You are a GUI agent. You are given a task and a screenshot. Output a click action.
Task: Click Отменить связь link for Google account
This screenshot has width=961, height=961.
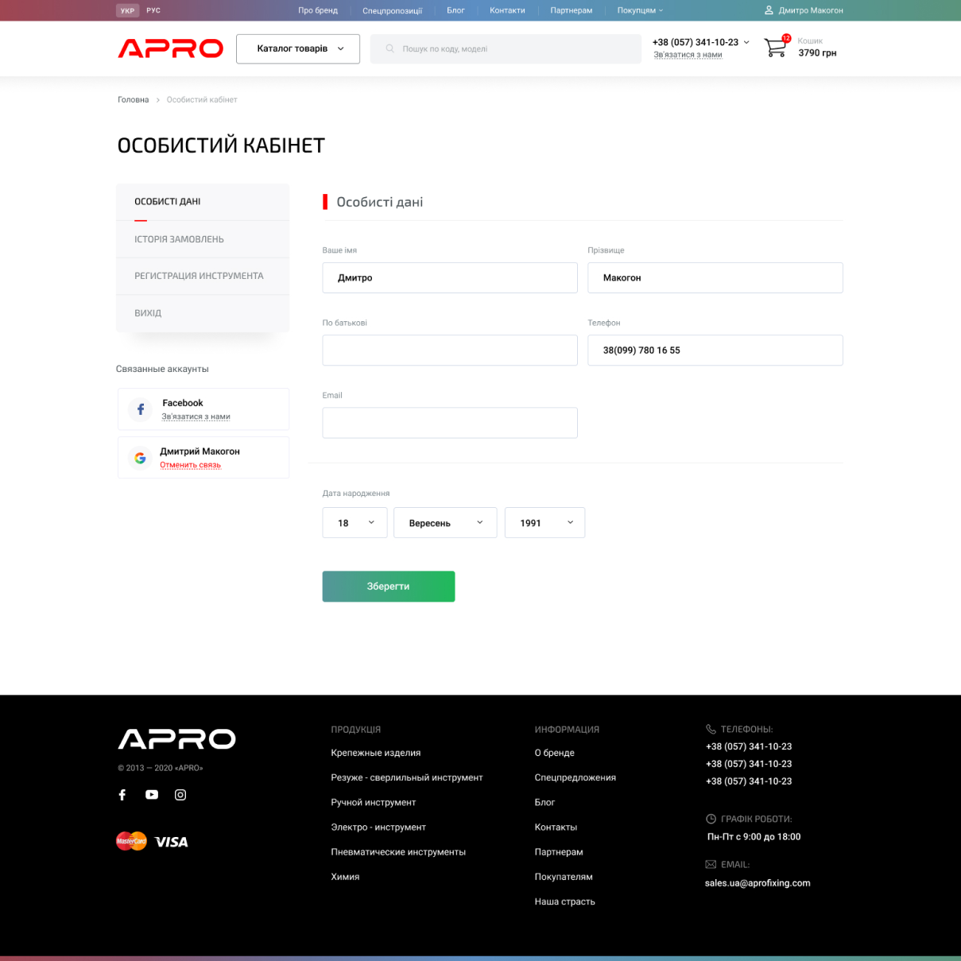191,465
